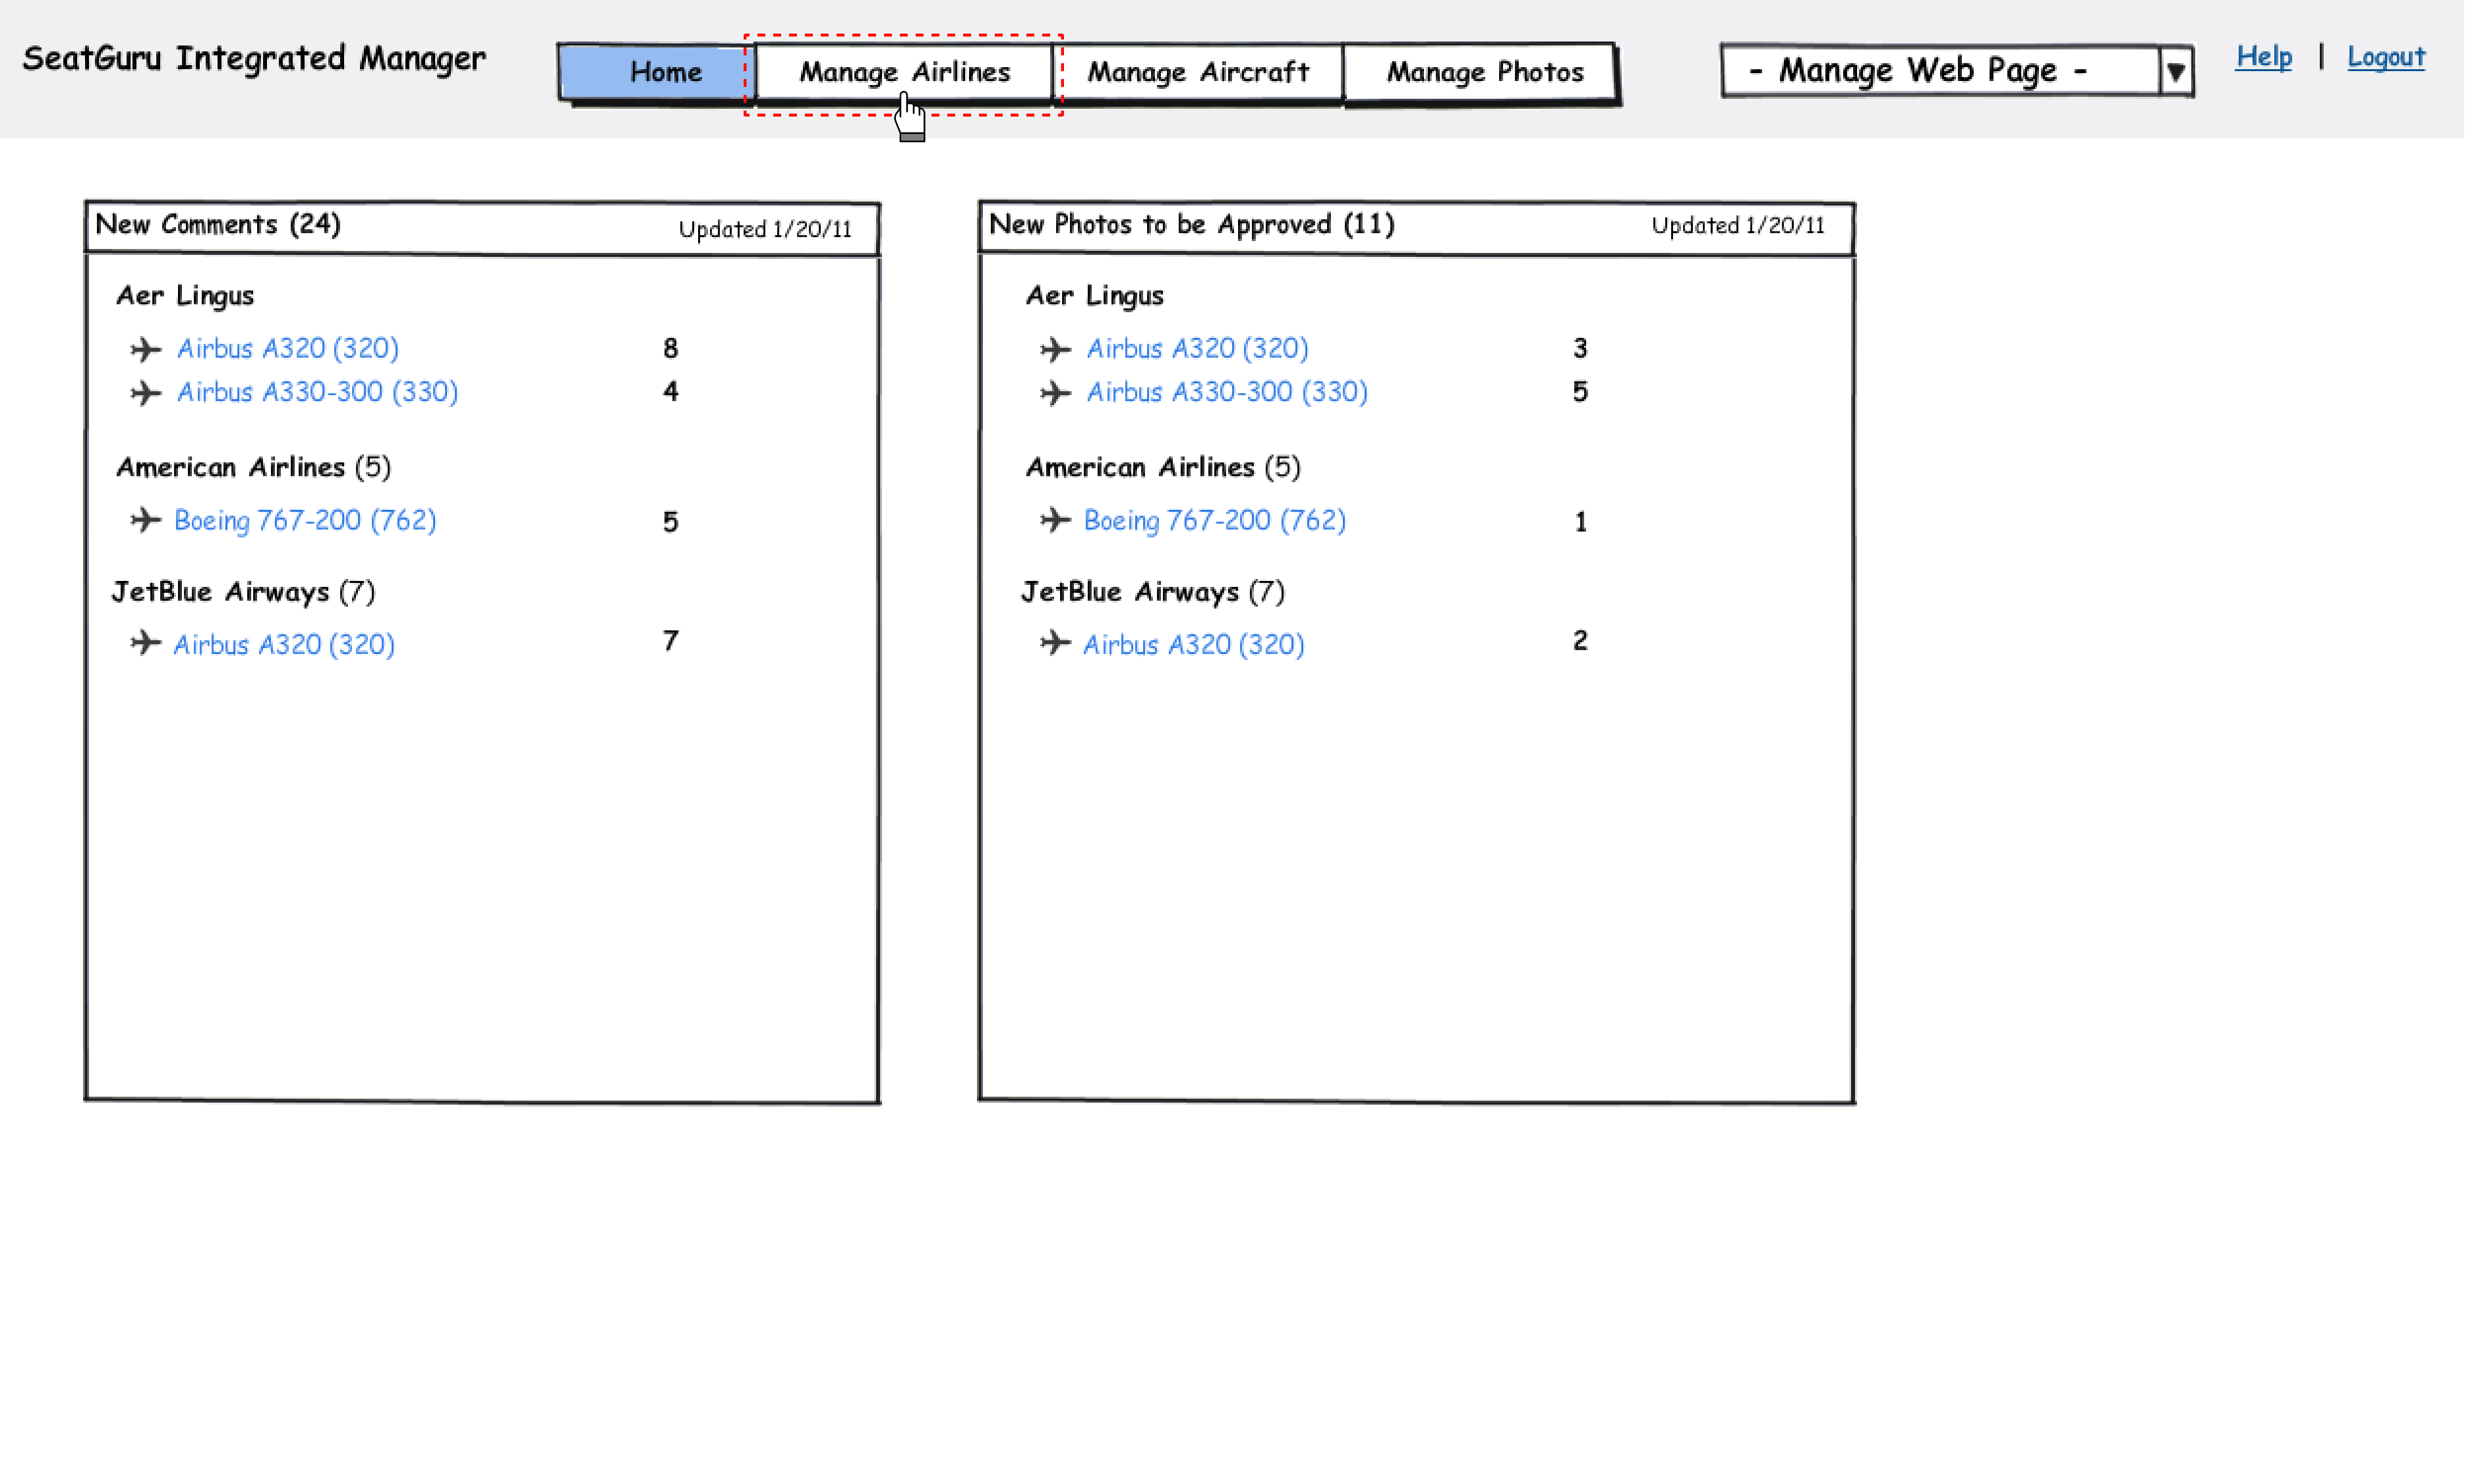
Task: Click airplane icon beside Boeing 767-200 in New Photos
Action: [x=1055, y=520]
